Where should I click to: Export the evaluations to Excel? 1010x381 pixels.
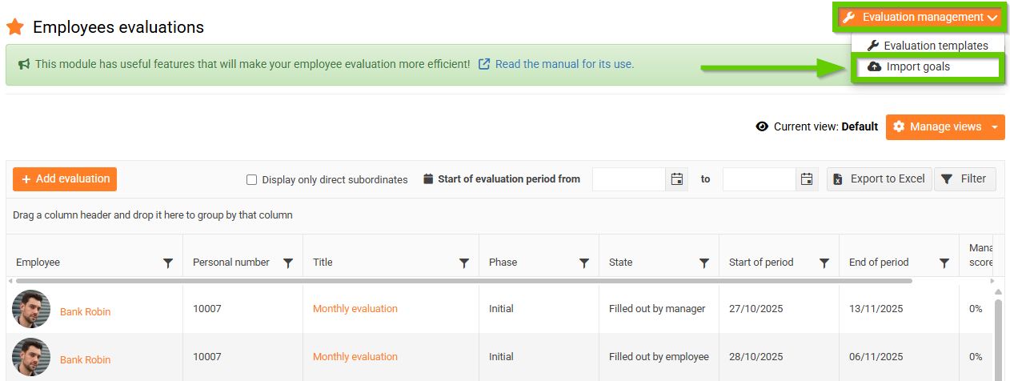pyautogui.click(x=879, y=179)
